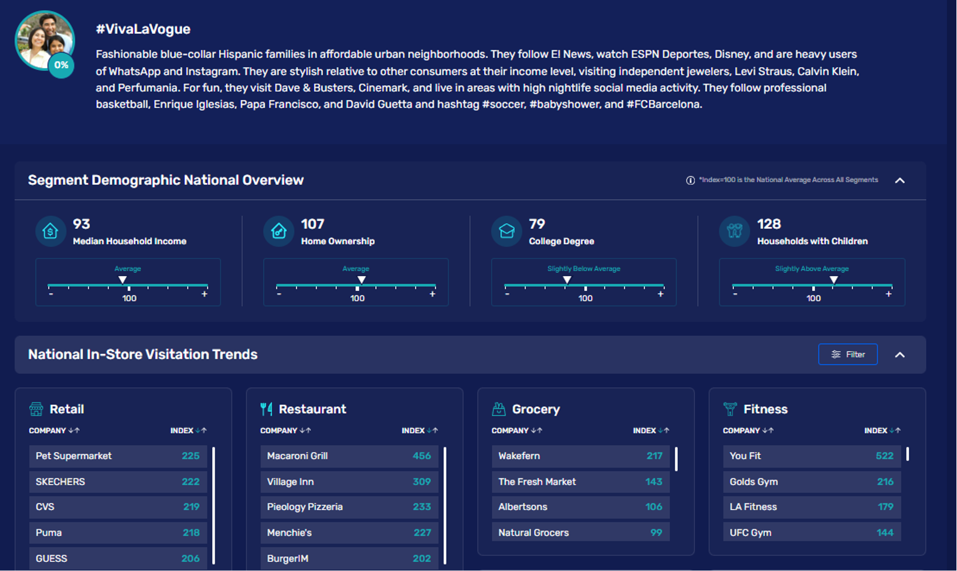Click the College Degree graduation cap icon
Screen dimensions: 957x571
click(507, 231)
